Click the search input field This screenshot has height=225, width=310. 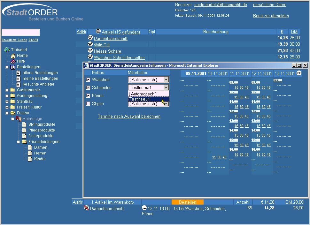21,32
